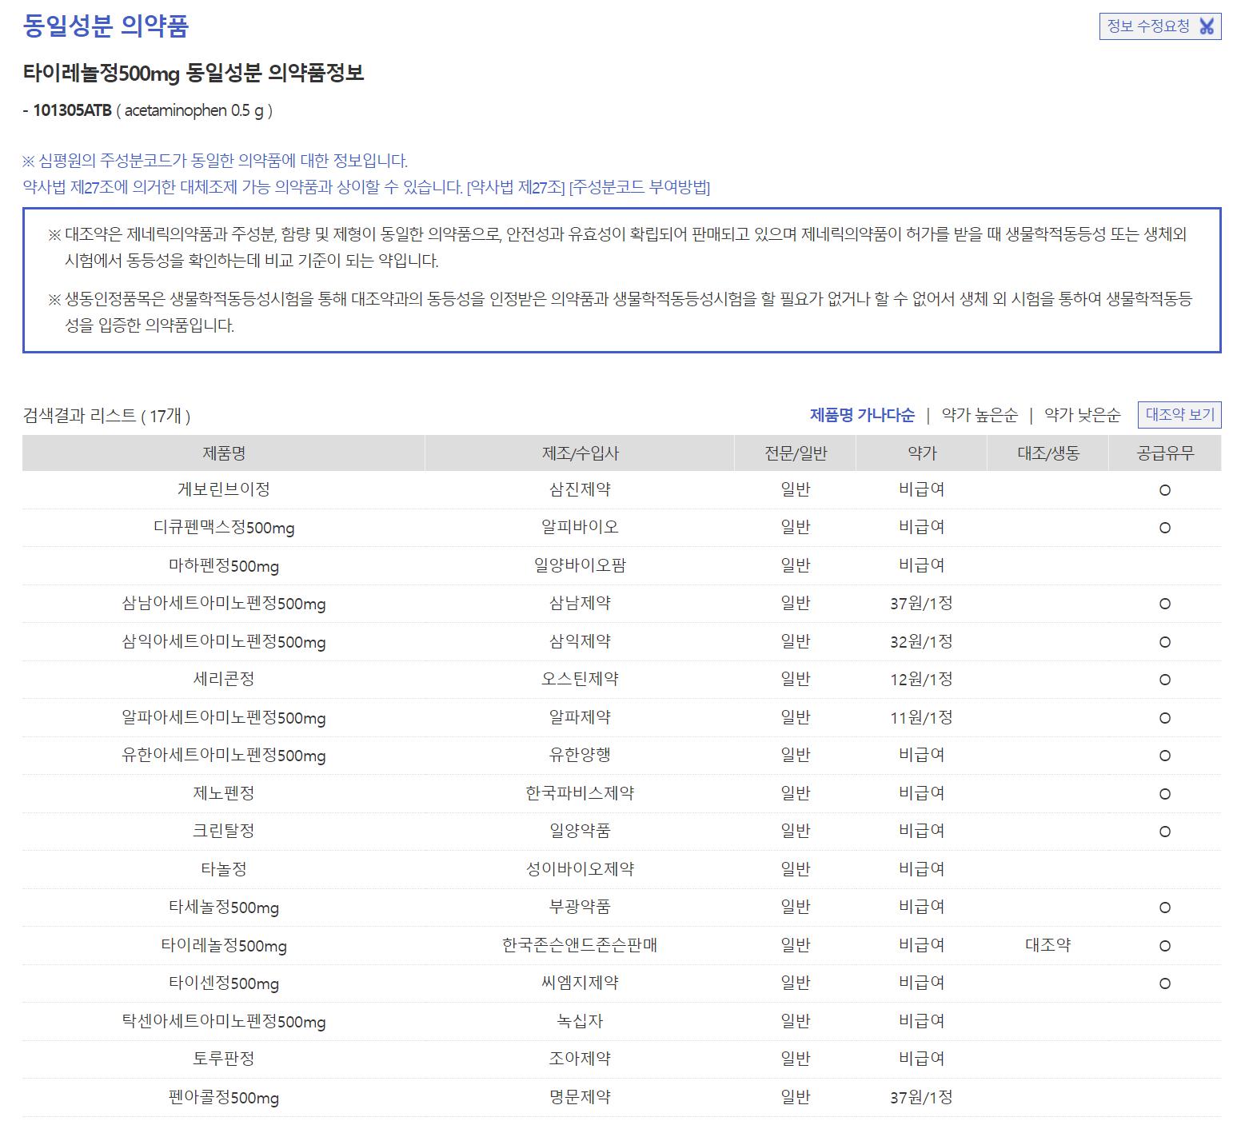Open product 알파아세트아미노펜정500mg

pyautogui.click(x=224, y=718)
